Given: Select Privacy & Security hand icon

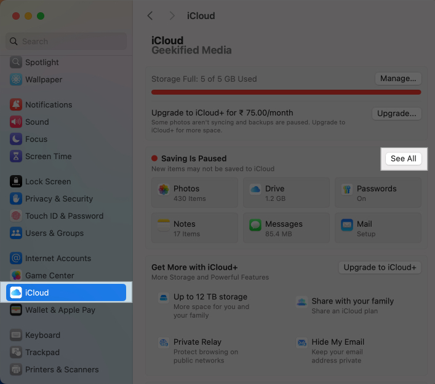Looking at the screenshot, I should (x=16, y=198).
